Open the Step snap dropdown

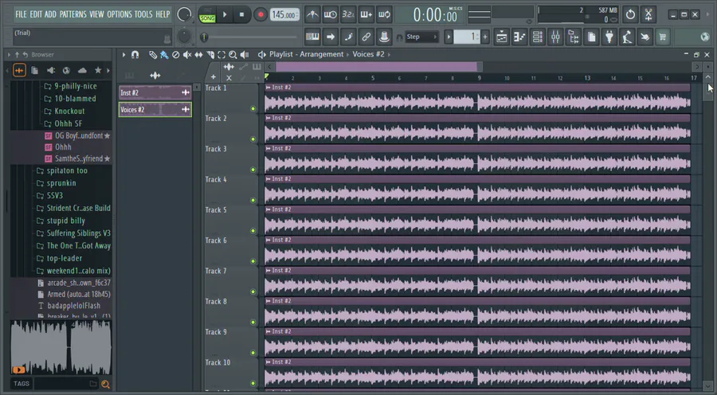(x=421, y=37)
